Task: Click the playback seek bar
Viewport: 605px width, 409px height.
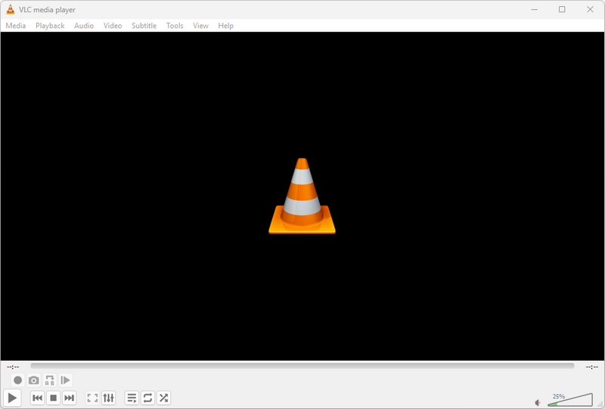Action: click(x=302, y=366)
